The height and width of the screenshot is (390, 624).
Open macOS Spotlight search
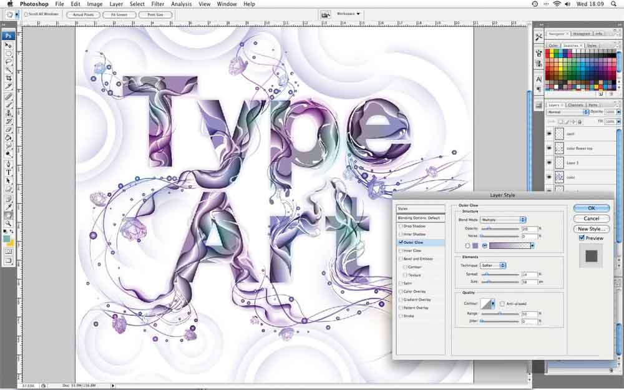tap(613, 4)
